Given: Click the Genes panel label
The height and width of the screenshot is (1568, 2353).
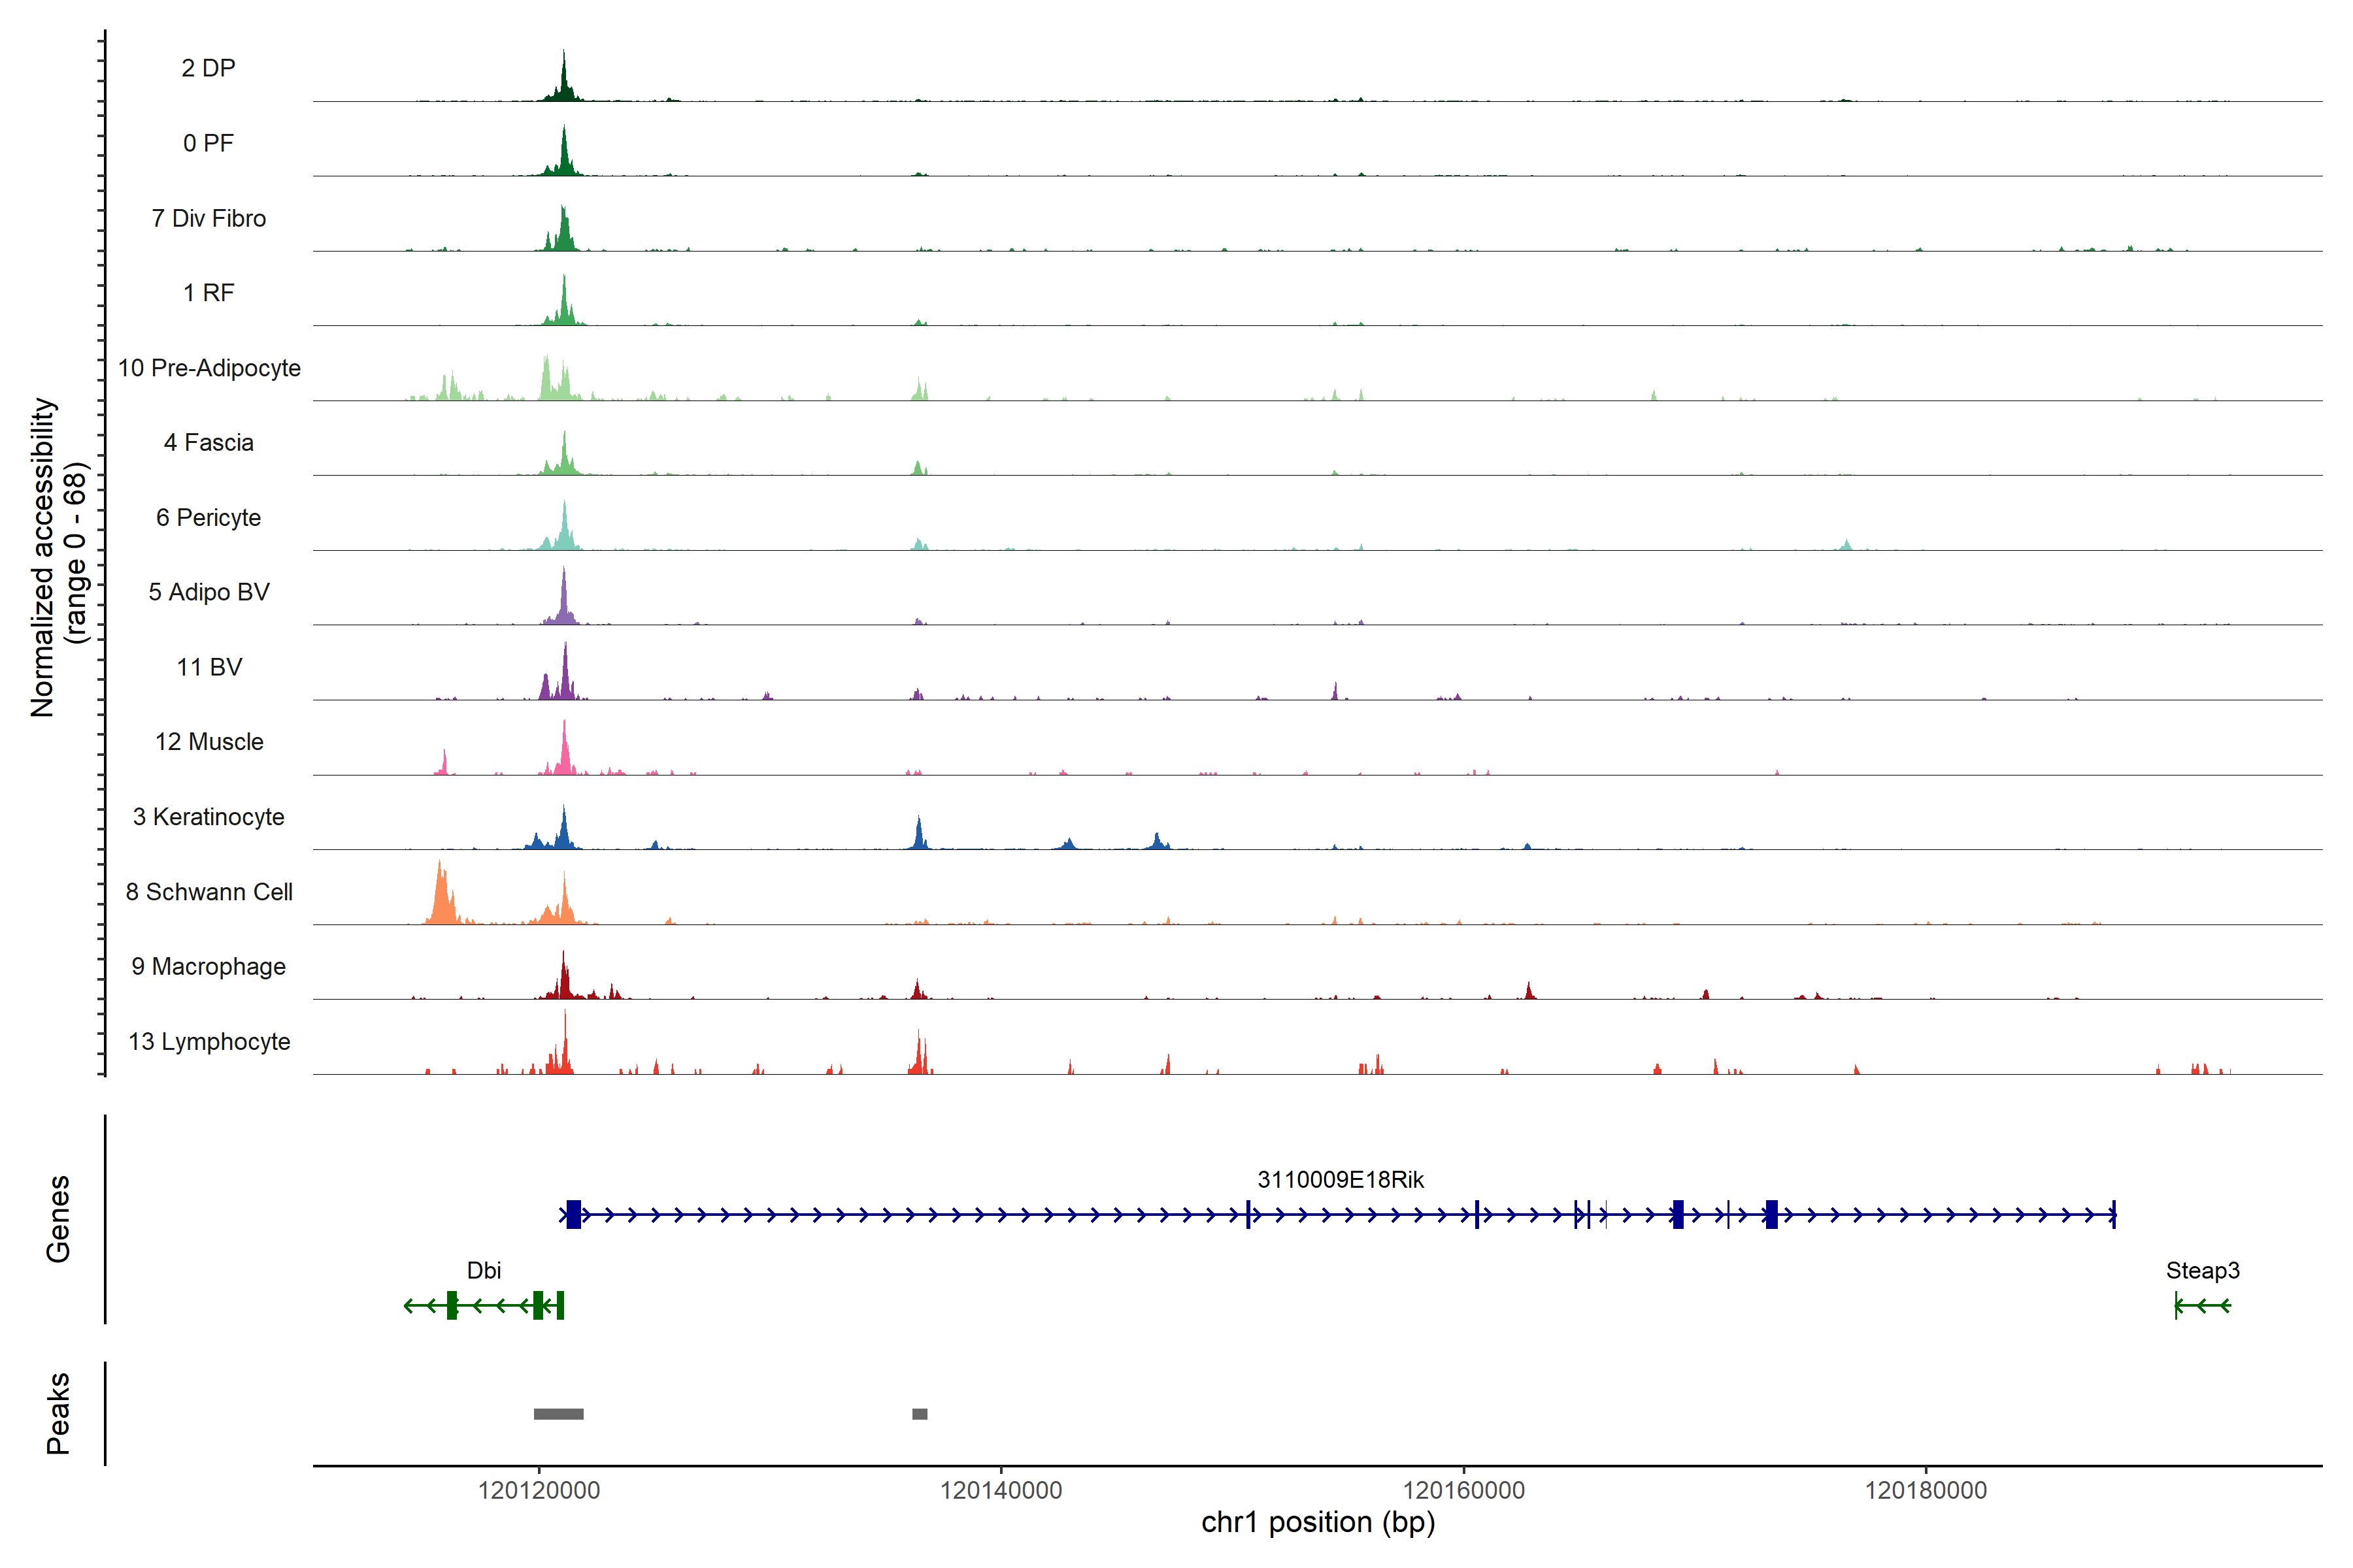Looking at the screenshot, I should click(58, 1219).
